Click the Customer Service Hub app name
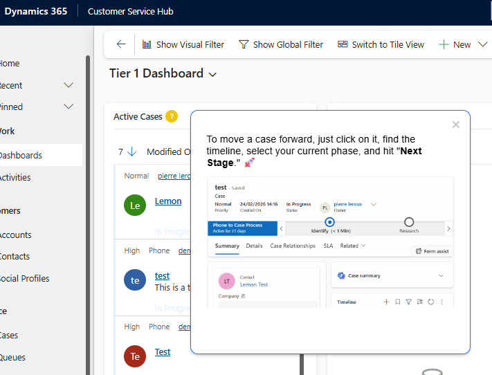The width and height of the screenshot is (492, 375). tap(131, 11)
